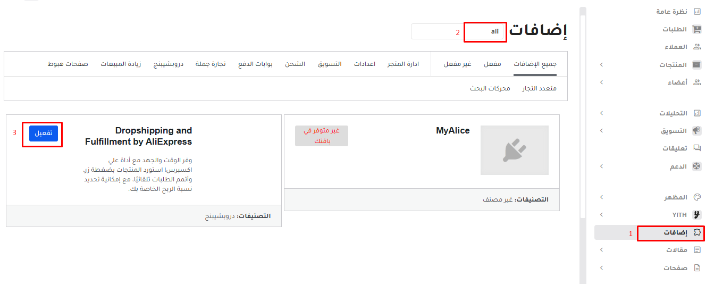Viewport: 706px width, 284px height.
Task: Open the العملاء sidebar link
Action: pos(676,47)
